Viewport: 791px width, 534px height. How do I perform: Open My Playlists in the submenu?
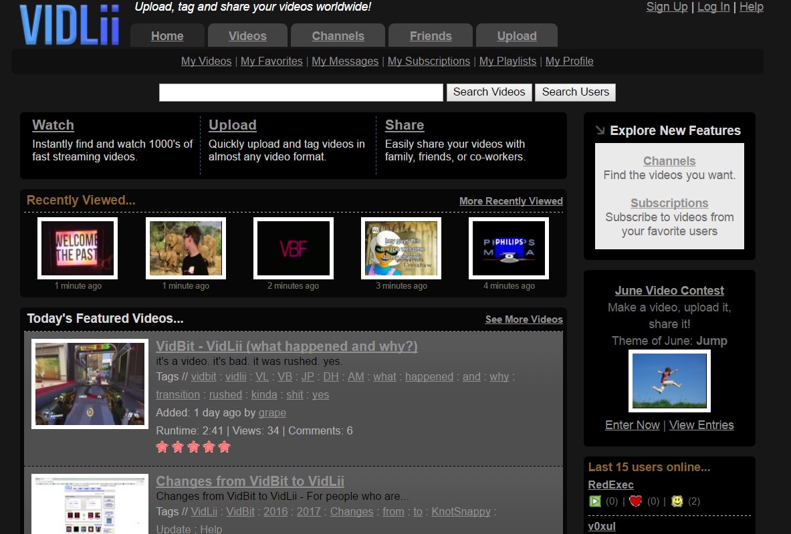507,61
